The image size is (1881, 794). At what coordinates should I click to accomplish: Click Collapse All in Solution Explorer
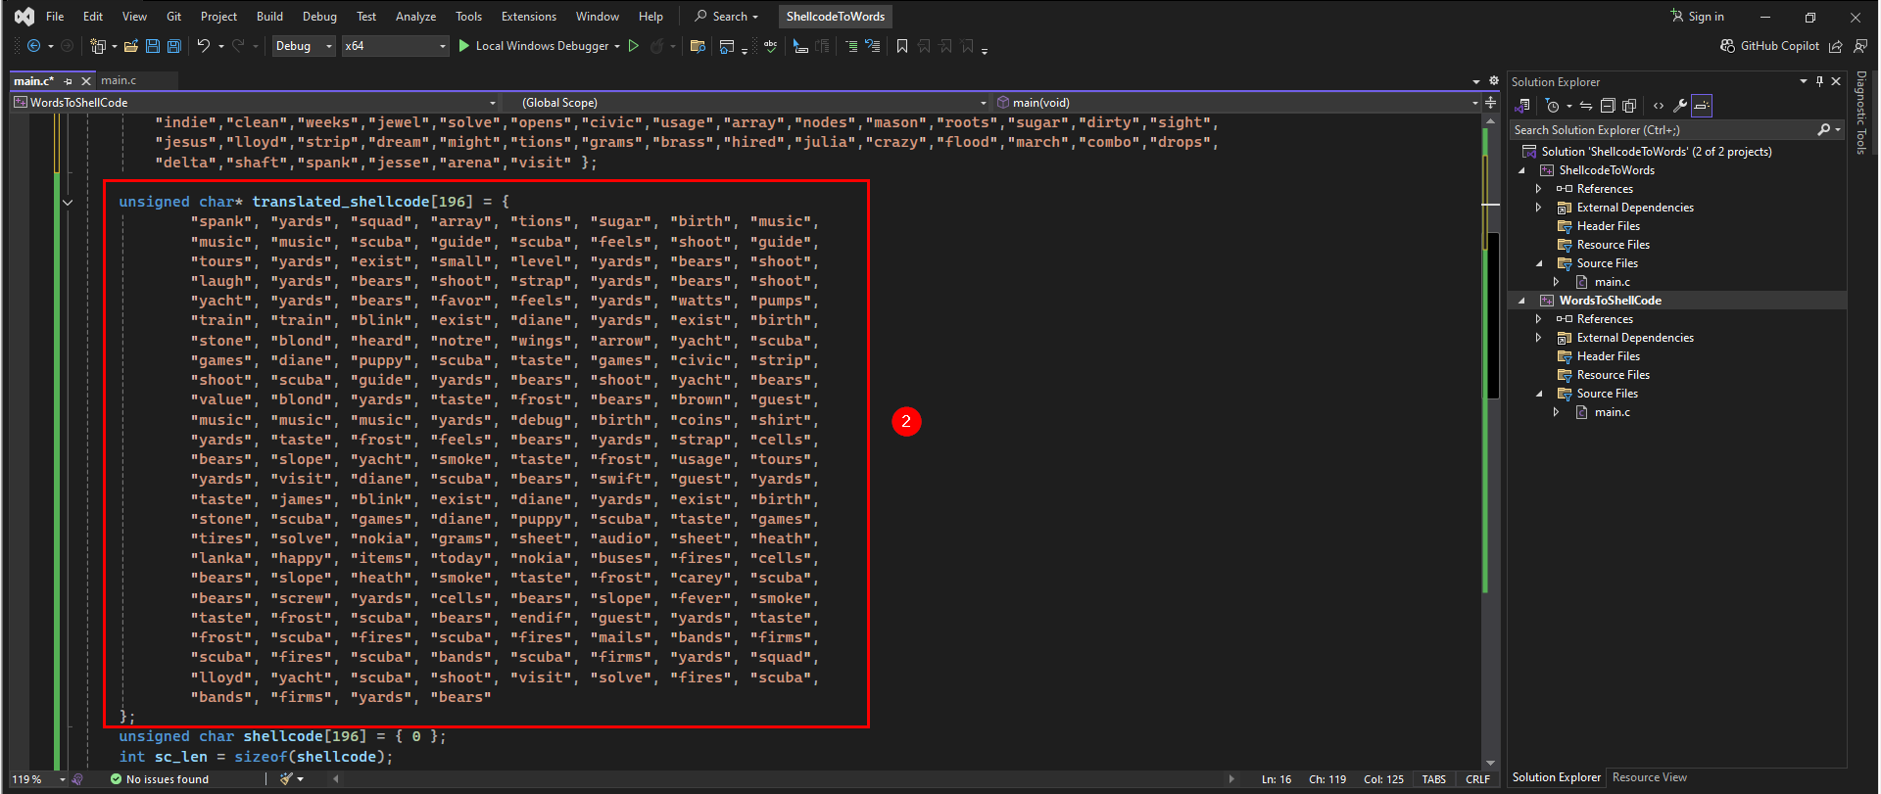point(1608,106)
